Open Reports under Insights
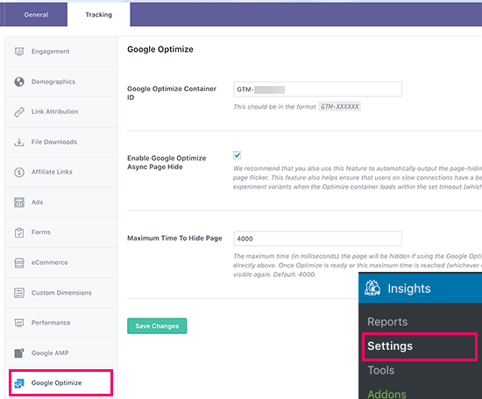This screenshot has width=482, height=399. tap(387, 322)
